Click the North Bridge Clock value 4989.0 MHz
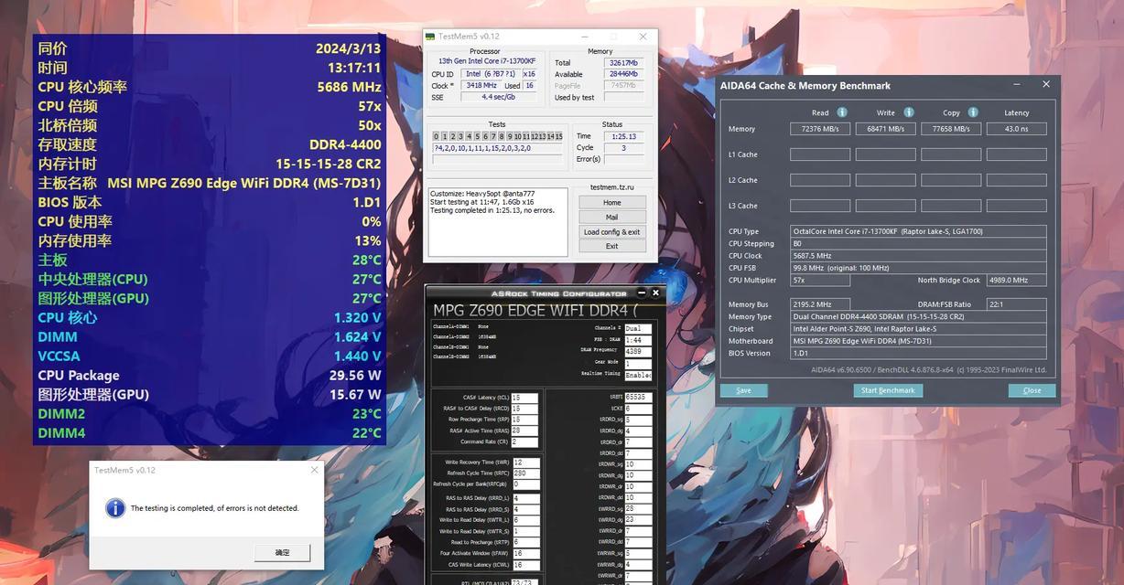 1016,281
